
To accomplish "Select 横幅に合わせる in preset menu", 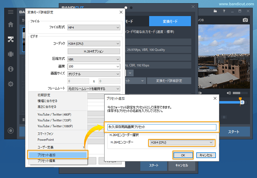I will pos(58,101).
